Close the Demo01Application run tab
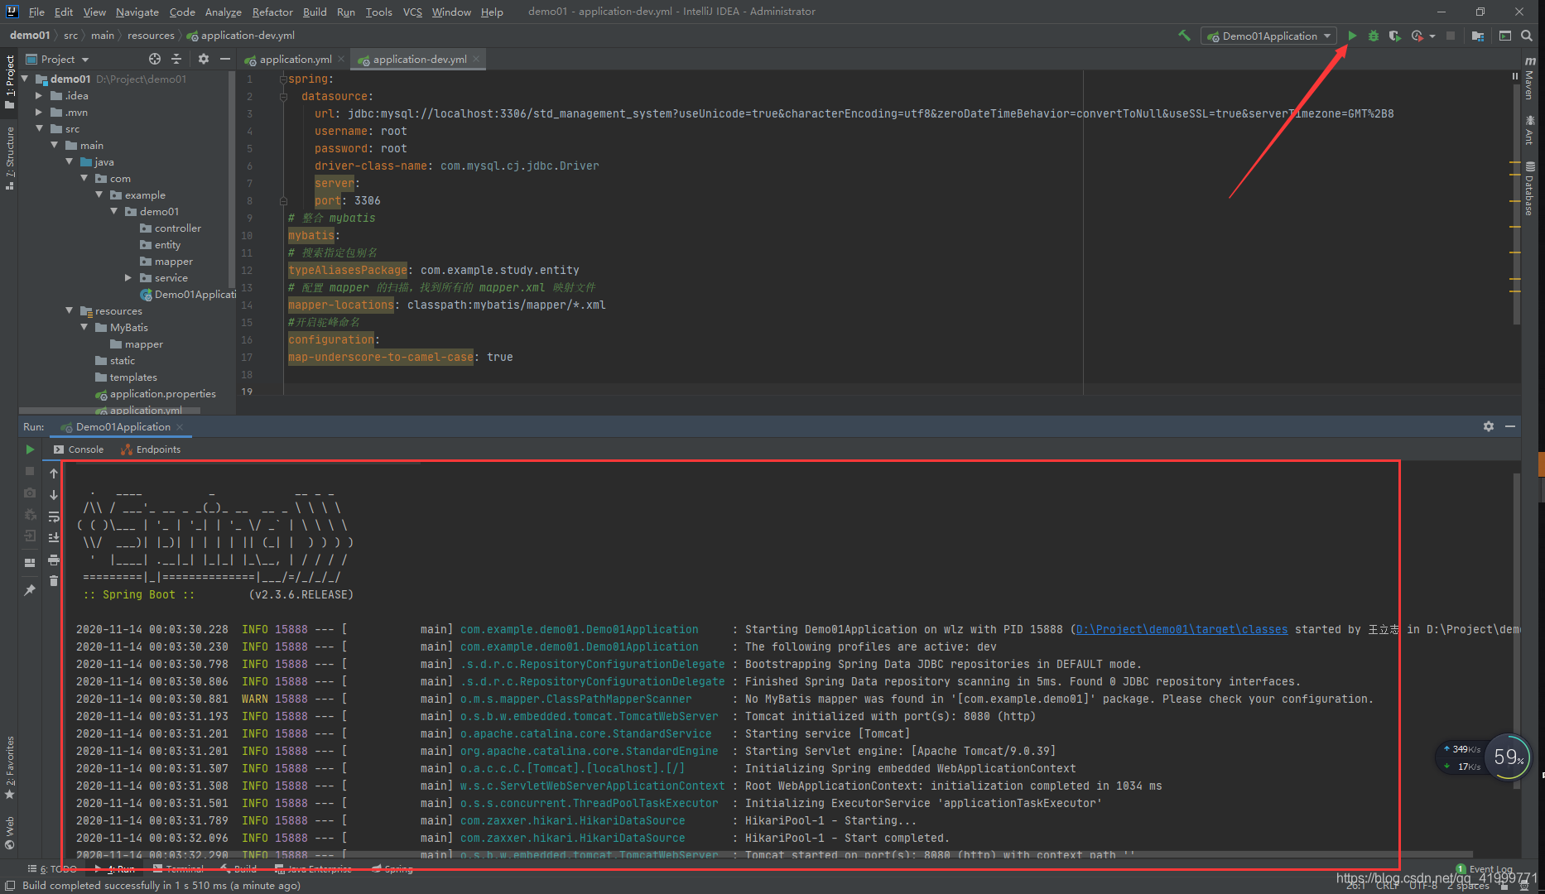This screenshot has height=894, width=1545. point(180,426)
